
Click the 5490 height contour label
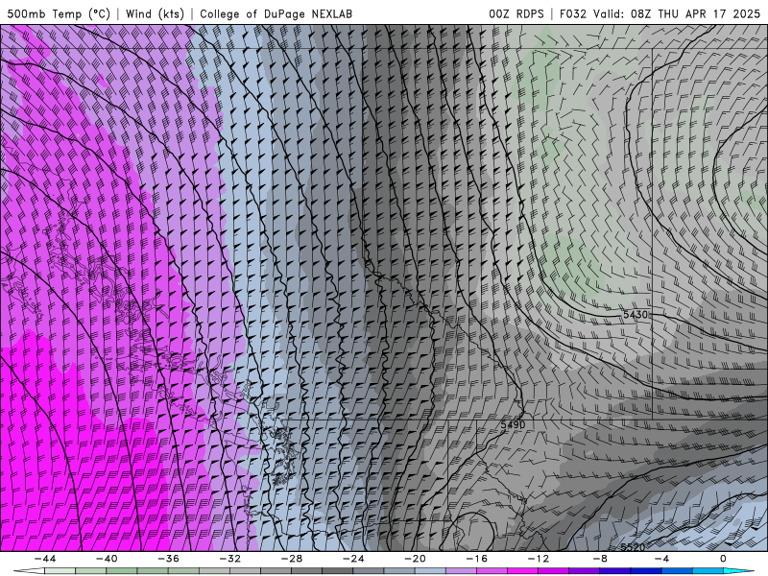pos(513,424)
